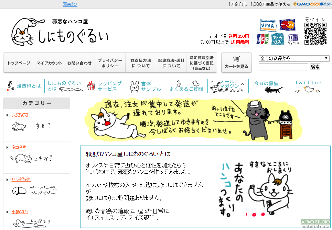Viewport: 332px width, 230px height.
Task: Open the 小動物系 category link
Action: [20, 211]
